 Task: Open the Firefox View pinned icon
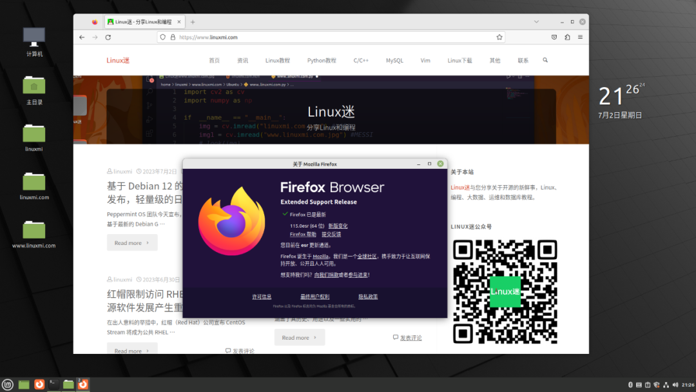pyautogui.click(x=95, y=22)
